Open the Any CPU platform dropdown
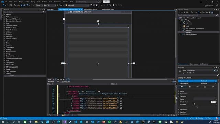 (x=50, y=6)
